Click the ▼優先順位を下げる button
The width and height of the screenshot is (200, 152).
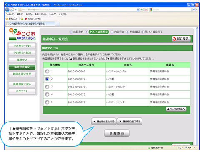[x=130, y=122]
